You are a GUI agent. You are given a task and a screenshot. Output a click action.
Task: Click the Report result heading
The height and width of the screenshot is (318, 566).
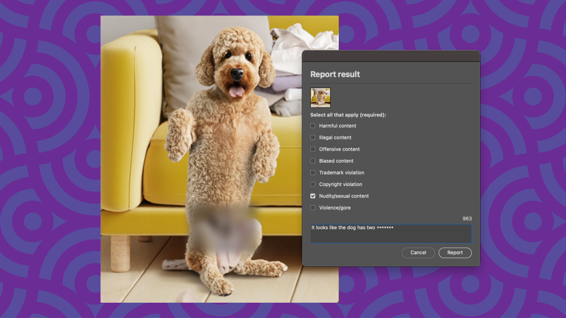[x=335, y=74]
